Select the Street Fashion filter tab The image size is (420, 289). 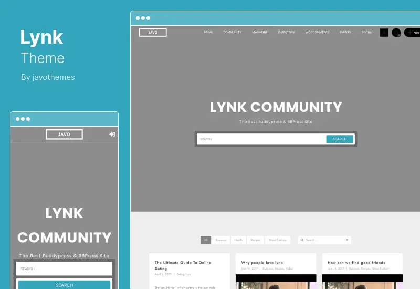coord(278,240)
